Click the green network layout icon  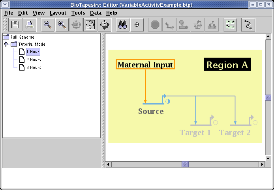tap(230, 25)
